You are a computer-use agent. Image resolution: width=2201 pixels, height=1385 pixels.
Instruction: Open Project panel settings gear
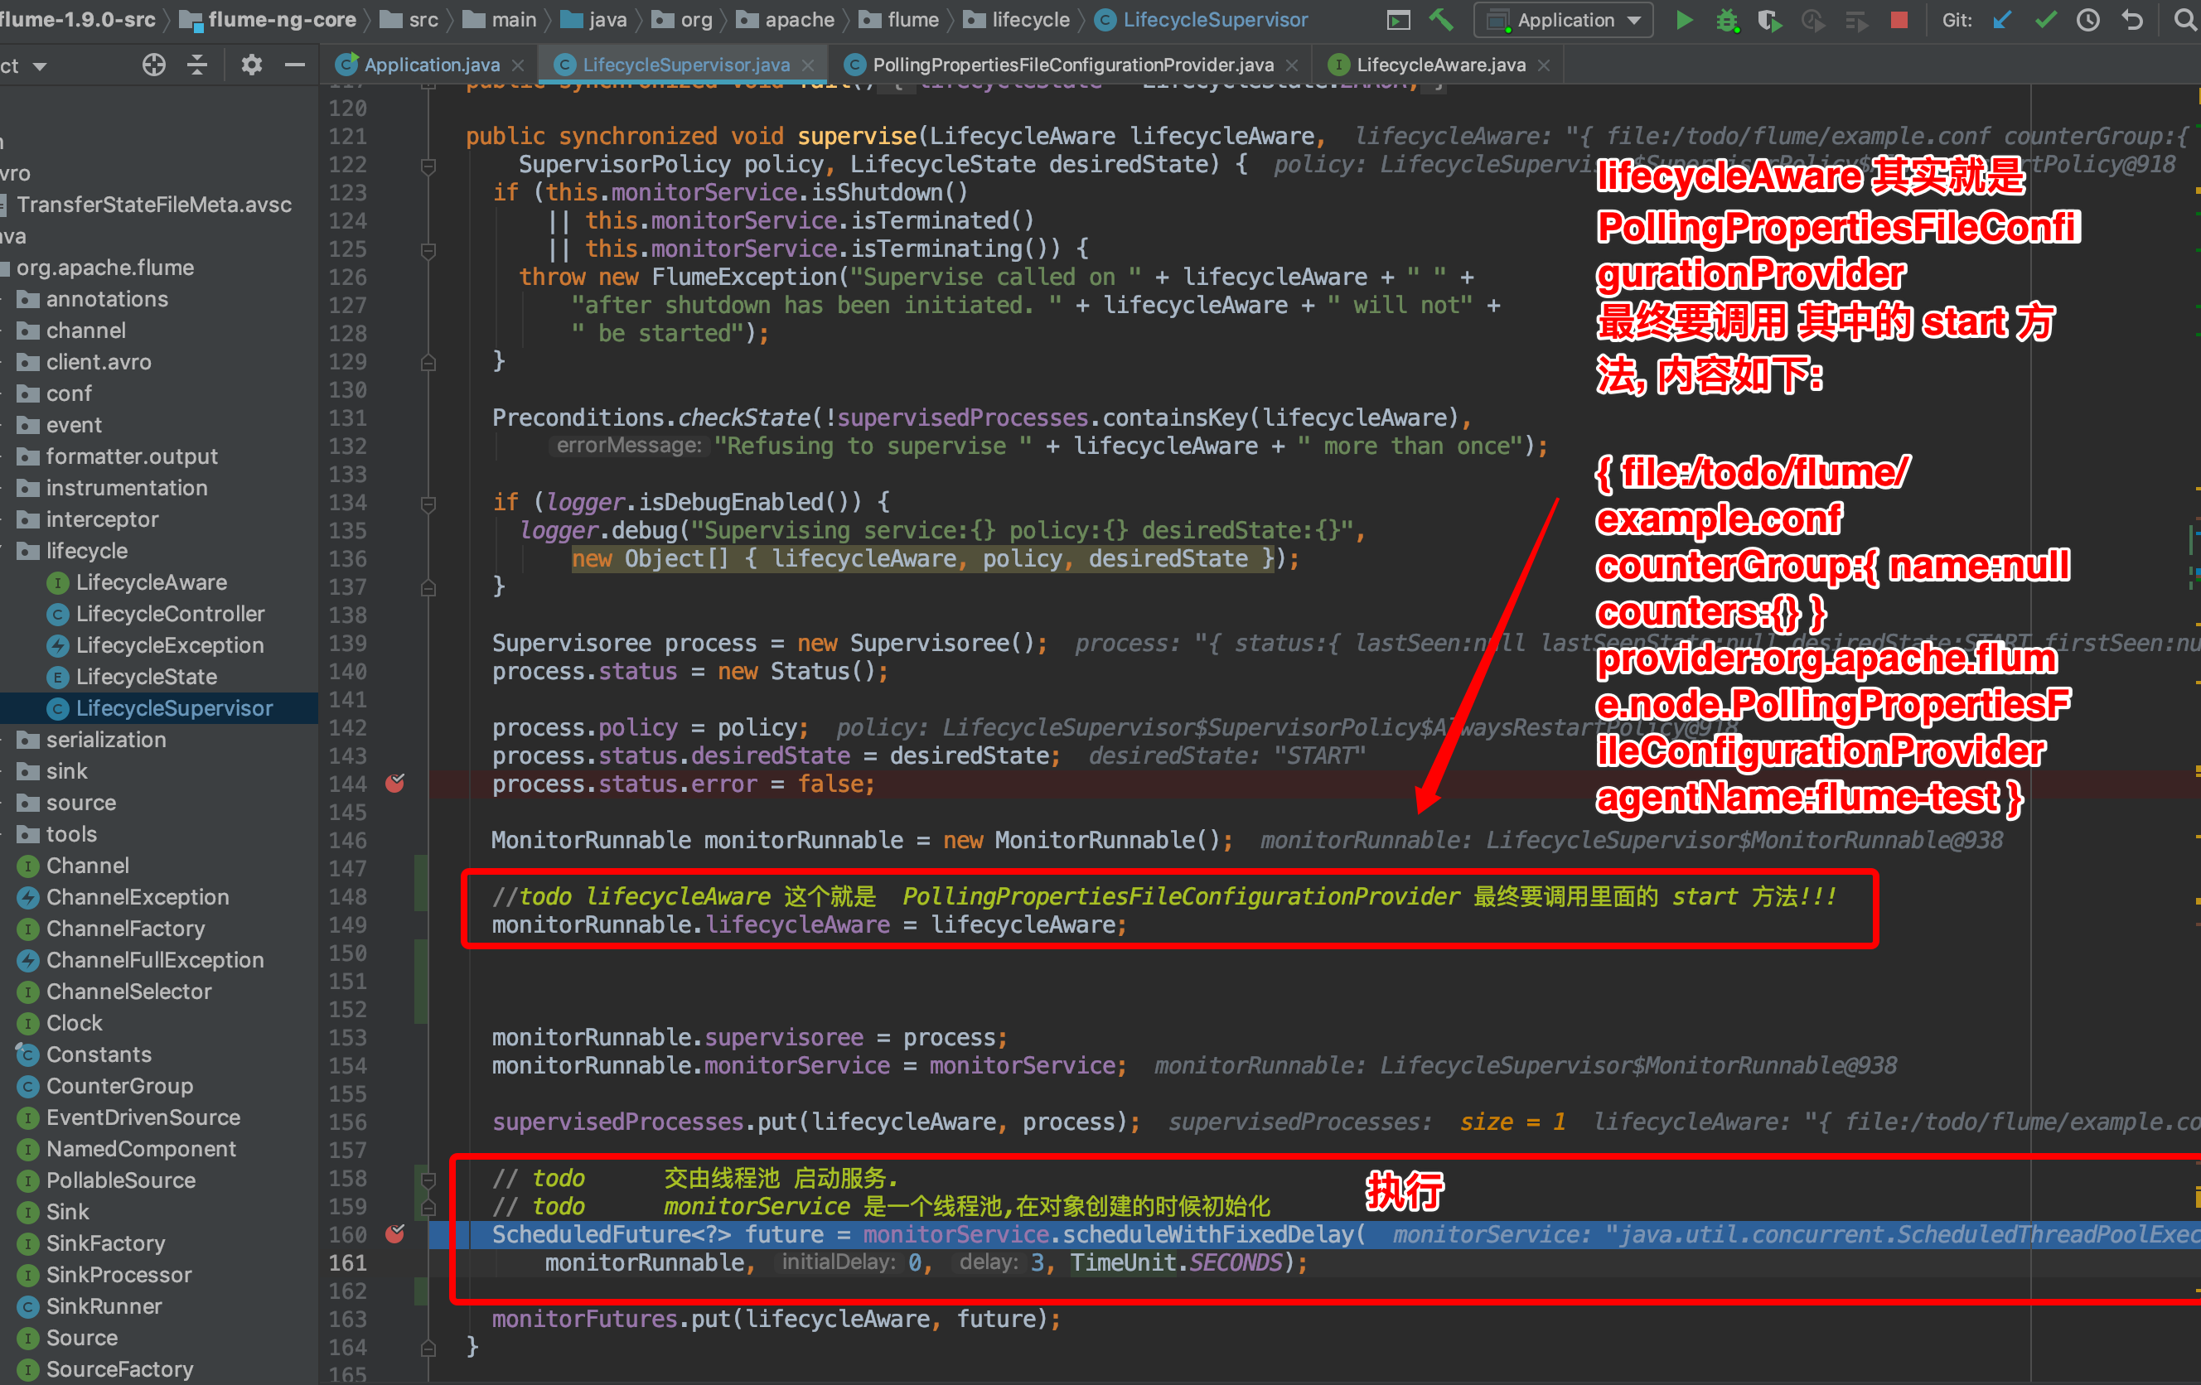tap(252, 65)
